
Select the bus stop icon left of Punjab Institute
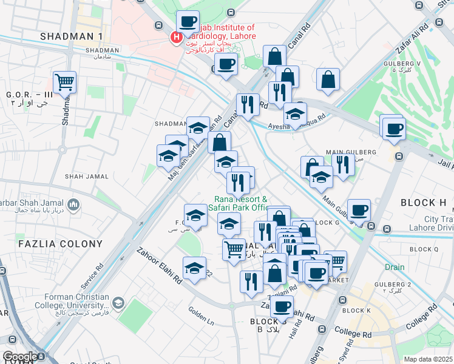(158, 25)
